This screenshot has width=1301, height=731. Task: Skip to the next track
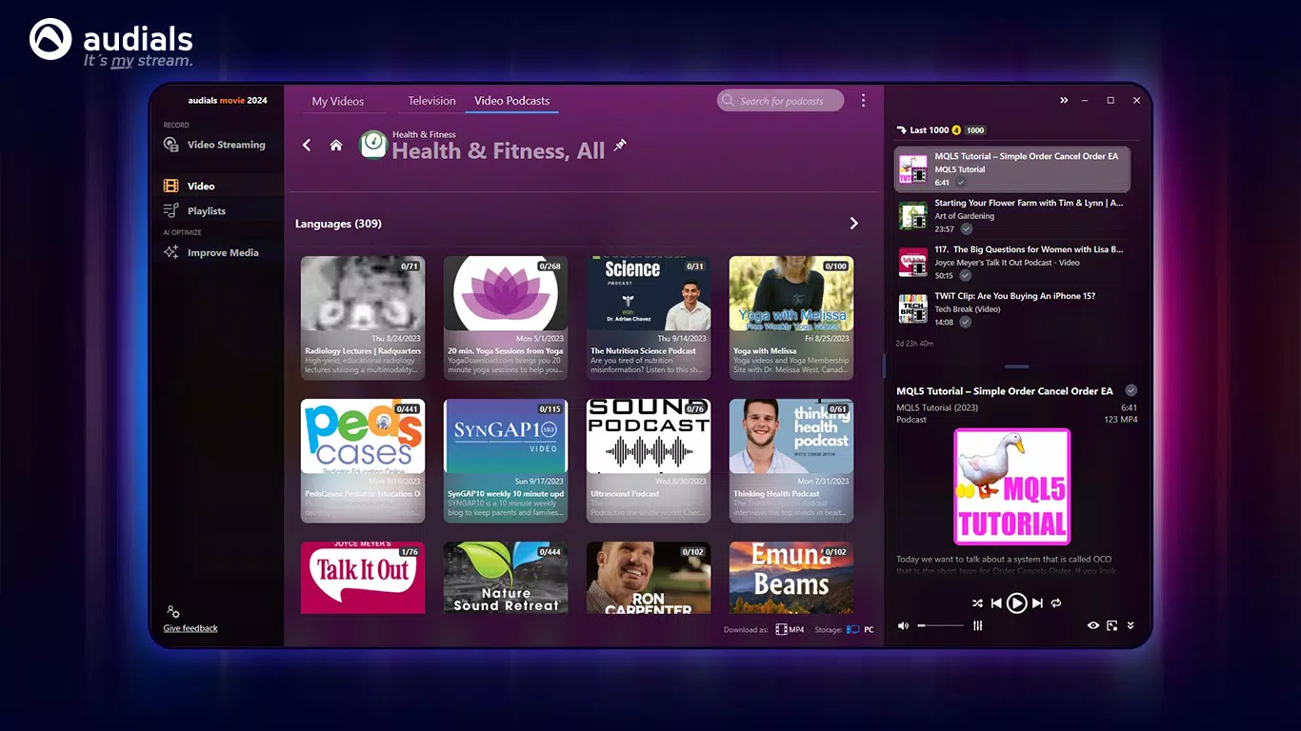point(1038,603)
